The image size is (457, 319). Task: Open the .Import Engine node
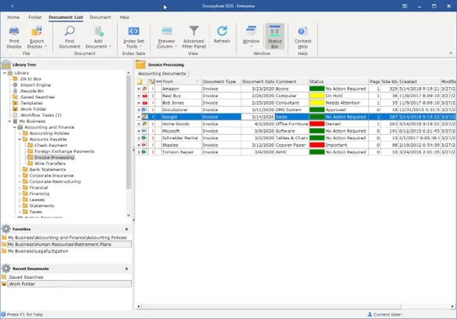(x=35, y=85)
